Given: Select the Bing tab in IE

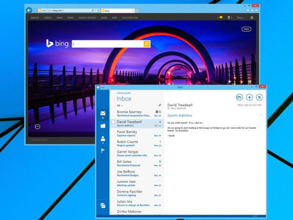Looking at the screenshot, I should (x=117, y=11).
